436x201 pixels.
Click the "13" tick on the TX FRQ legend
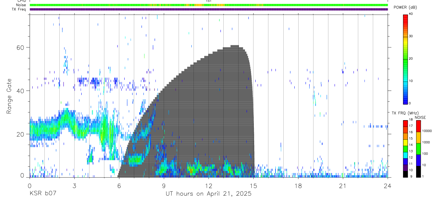[411, 151]
